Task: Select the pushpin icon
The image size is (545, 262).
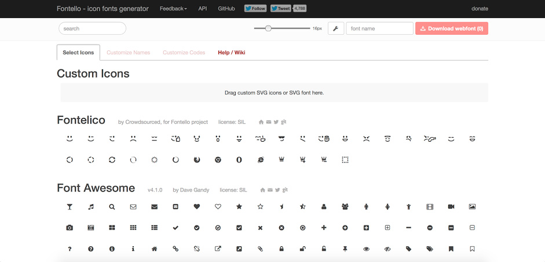Action: [345, 249]
